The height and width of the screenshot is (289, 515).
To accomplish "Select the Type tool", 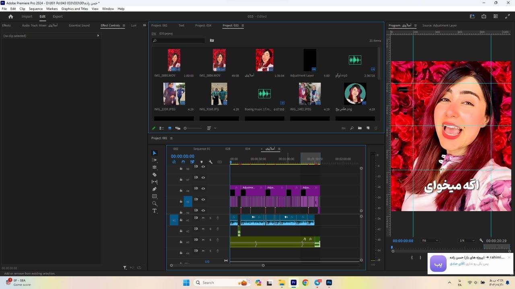I will 154,211.
